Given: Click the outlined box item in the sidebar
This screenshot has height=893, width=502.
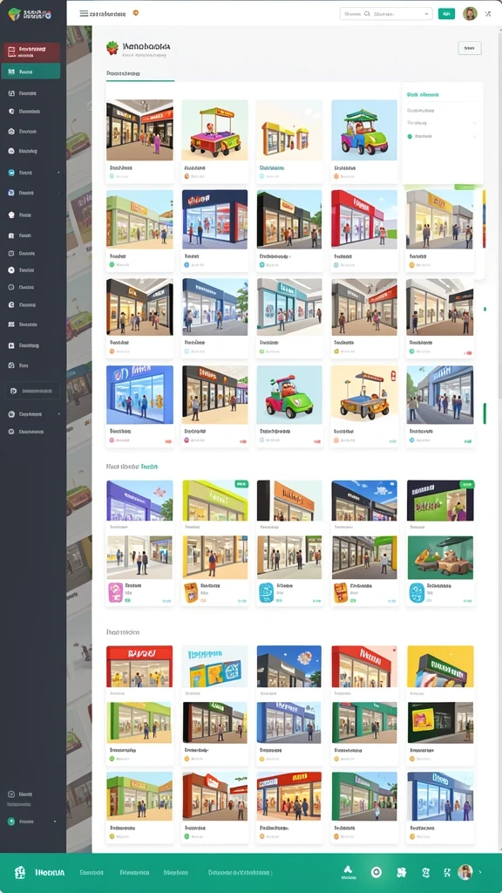Looking at the screenshot, I should [x=32, y=391].
